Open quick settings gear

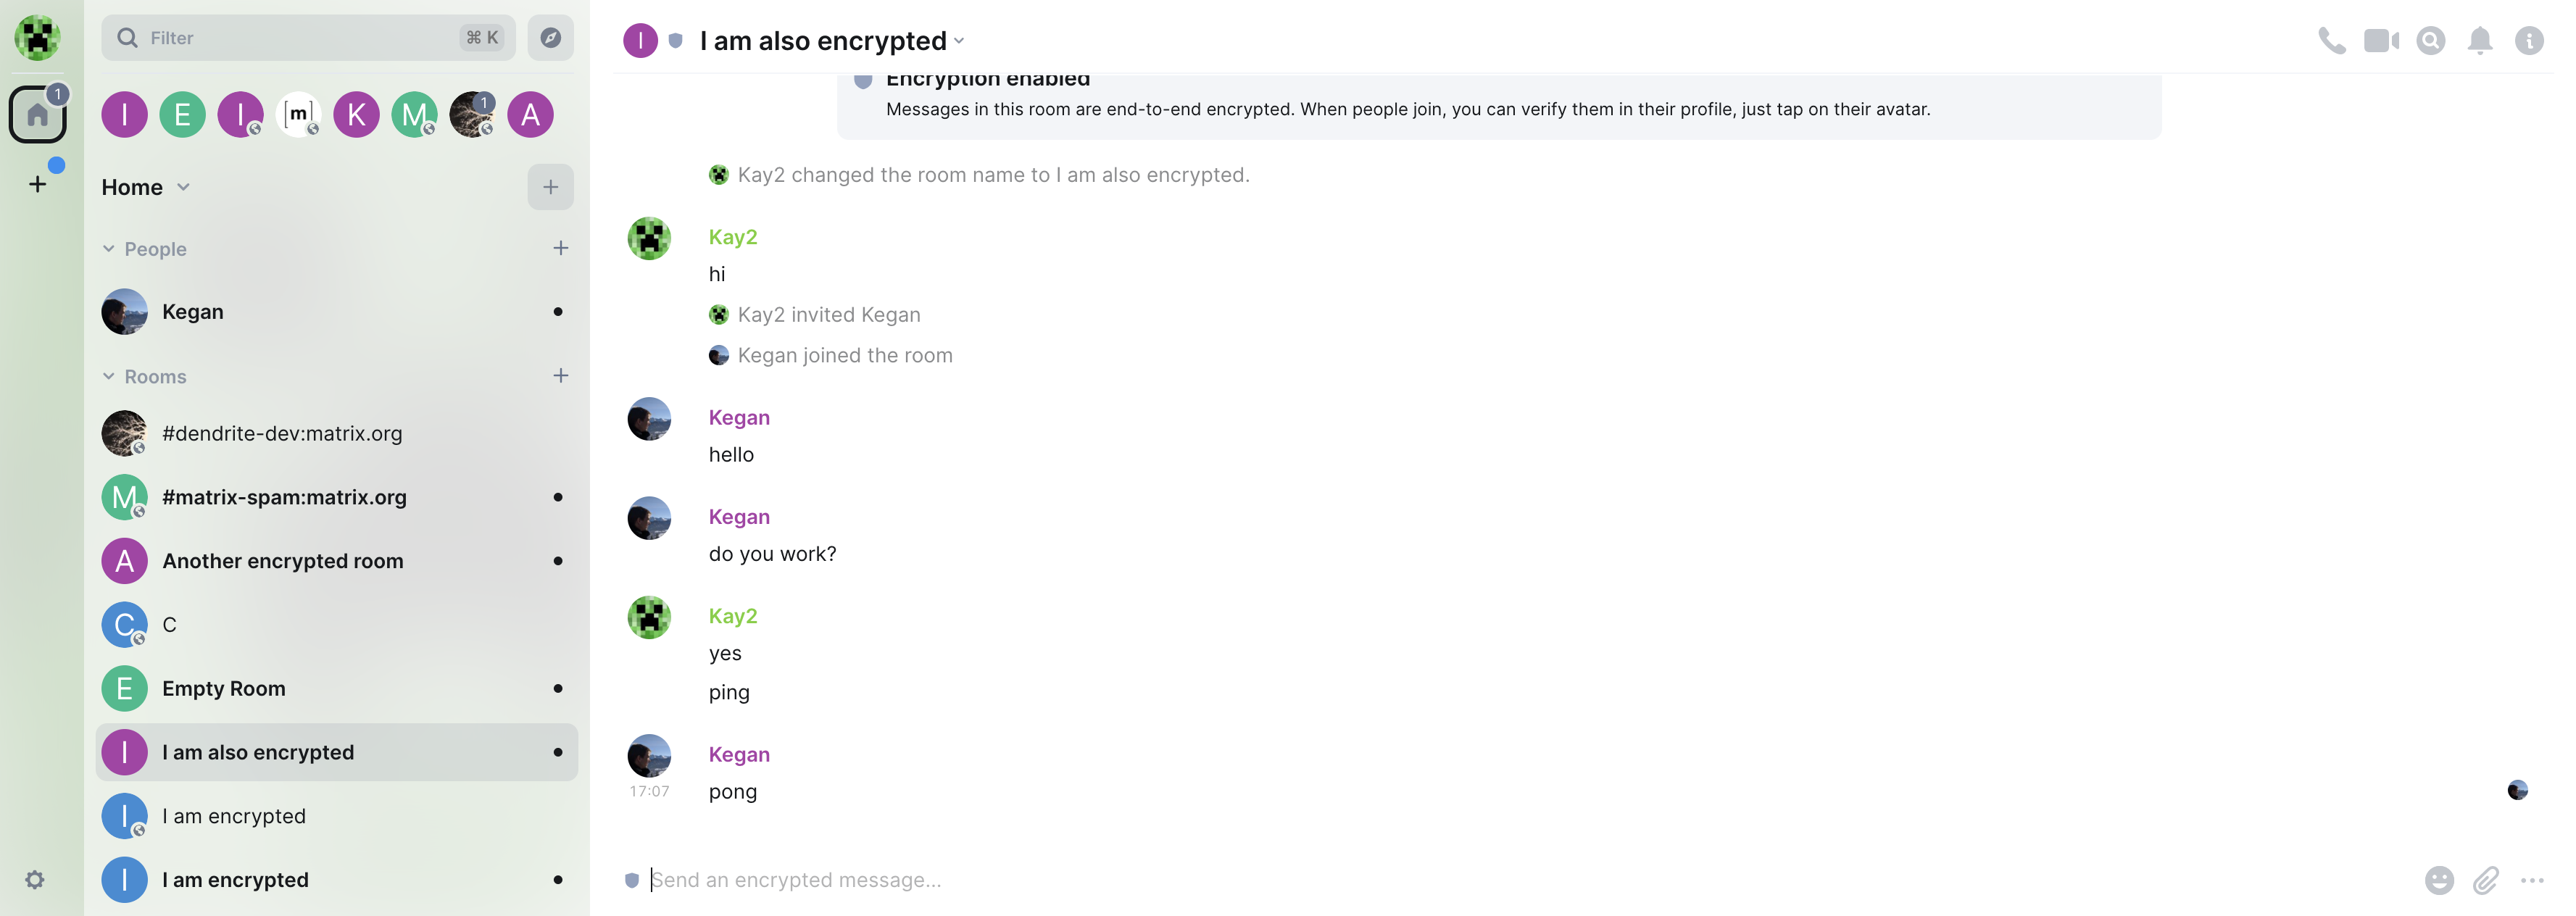pos(35,880)
